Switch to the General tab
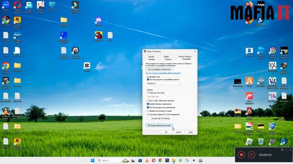The width and height of the screenshot is (293, 164). click(x=152, y=59)
